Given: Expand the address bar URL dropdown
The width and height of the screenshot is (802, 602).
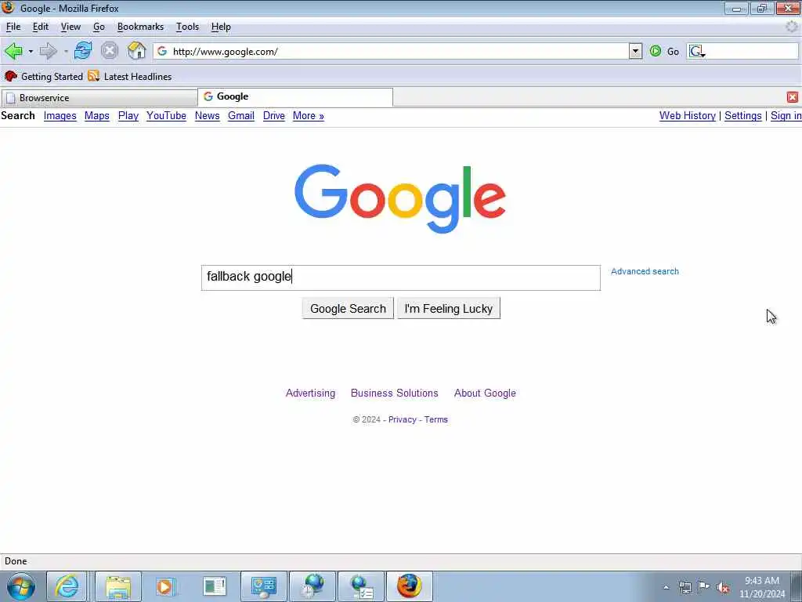Looking at the screenshot, I should [x=635, y=51].
